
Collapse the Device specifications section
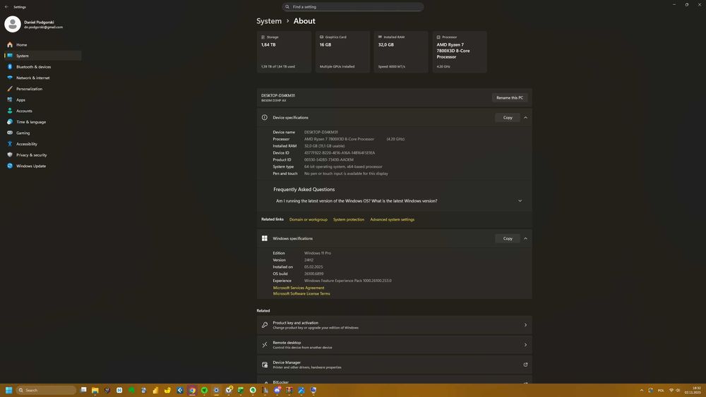point(525,118)
